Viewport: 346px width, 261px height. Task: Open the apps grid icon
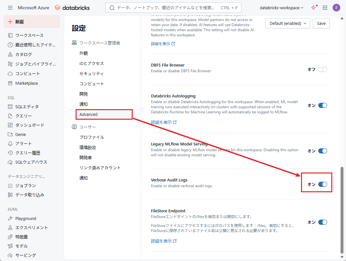(x=325, y=8)
